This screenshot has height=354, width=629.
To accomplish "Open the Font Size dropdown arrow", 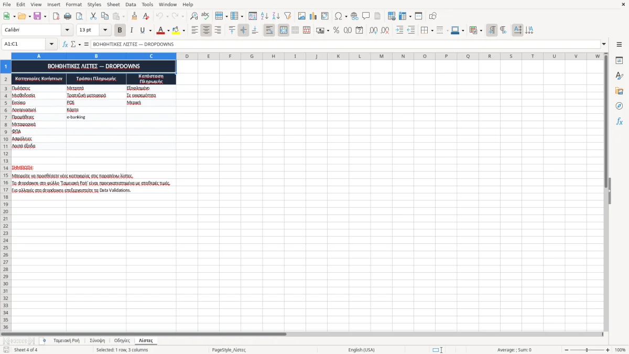I will point(105,30).
